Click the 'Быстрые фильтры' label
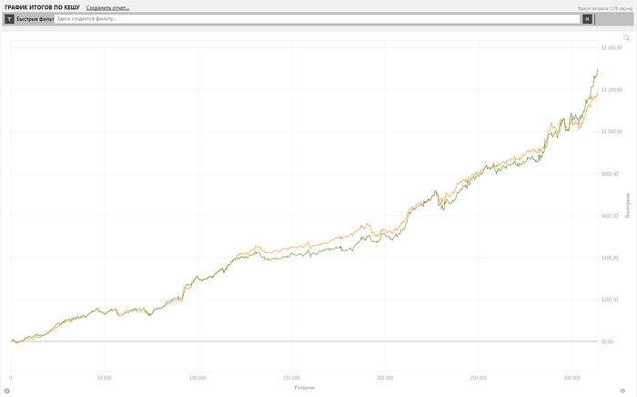 [x=35, y=19]
